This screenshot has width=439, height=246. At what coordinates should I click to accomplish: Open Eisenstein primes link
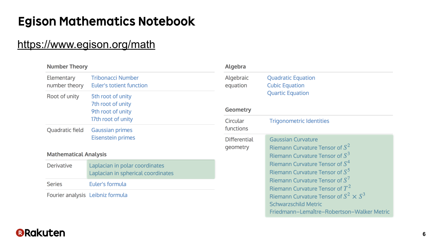(113, 138)
